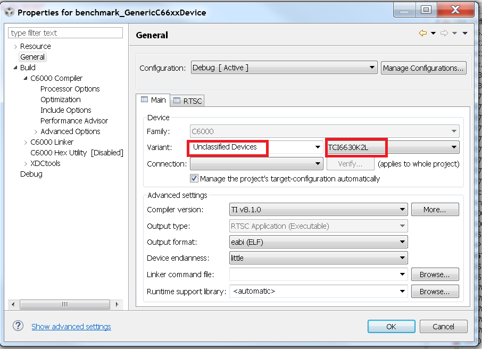Expand the XDCtools node
The width and height of the screenshot is (482, 349).
point(26,163)
